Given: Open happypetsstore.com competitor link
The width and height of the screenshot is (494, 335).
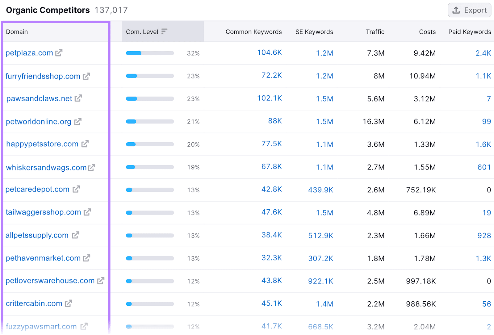Looking at the screenshot, I should pos(42,144).
